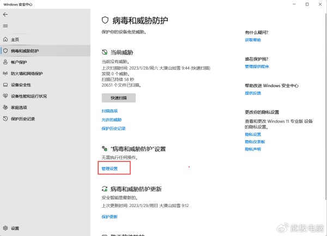Open the 隐私仪表板 link
This screenshot has width=327, height=236.
pyautogui.click(x=254, y=141)
